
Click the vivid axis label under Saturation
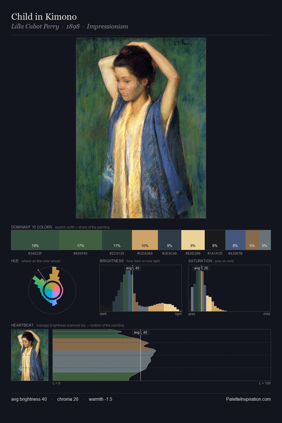click(266, 314)
